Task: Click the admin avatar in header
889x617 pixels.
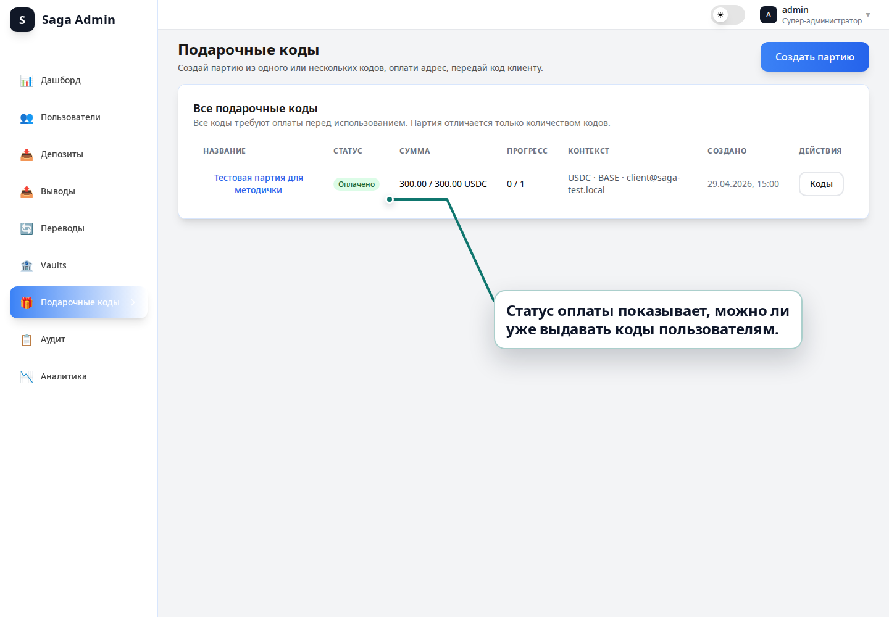Action: [x=768, y=15]
